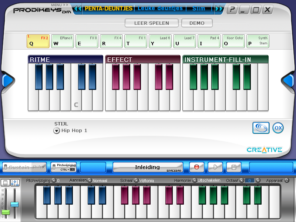Image resolution: width=296 pixels, height=222 pixels.
Task: Toggle the Sustain Shift button
Action: tap(24, 167)
